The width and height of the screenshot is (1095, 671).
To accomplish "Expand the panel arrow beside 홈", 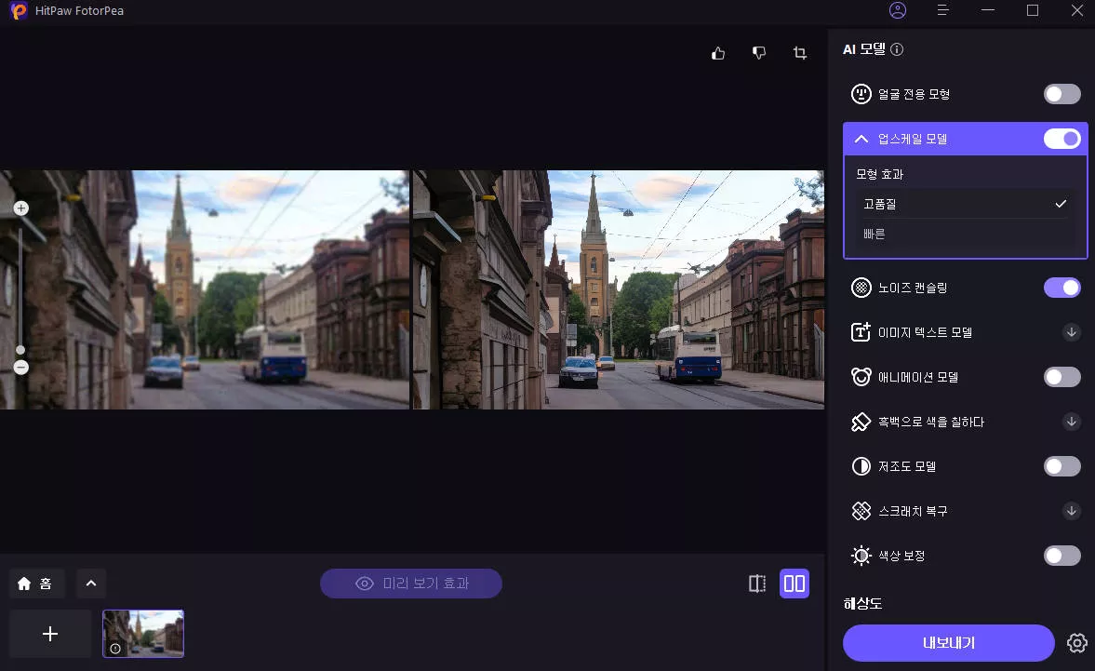I will click(91, 584).
